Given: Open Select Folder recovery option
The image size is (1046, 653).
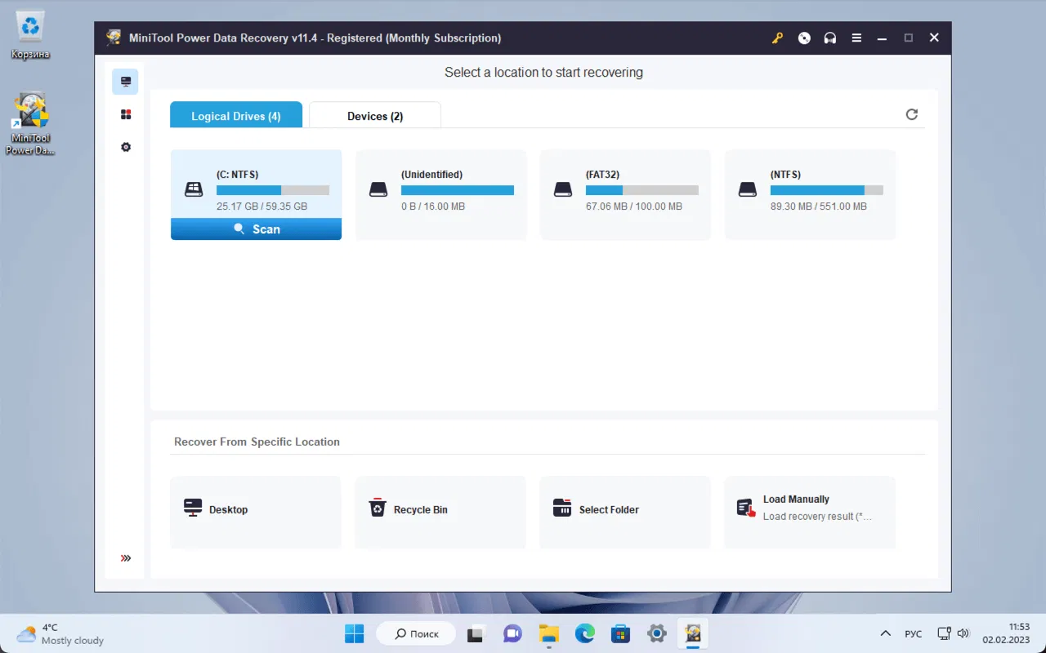Looking at the screenshot, I should 625,512.
